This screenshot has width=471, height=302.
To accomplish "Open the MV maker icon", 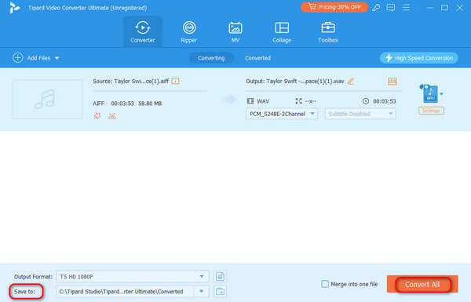I will coord(235,28).
